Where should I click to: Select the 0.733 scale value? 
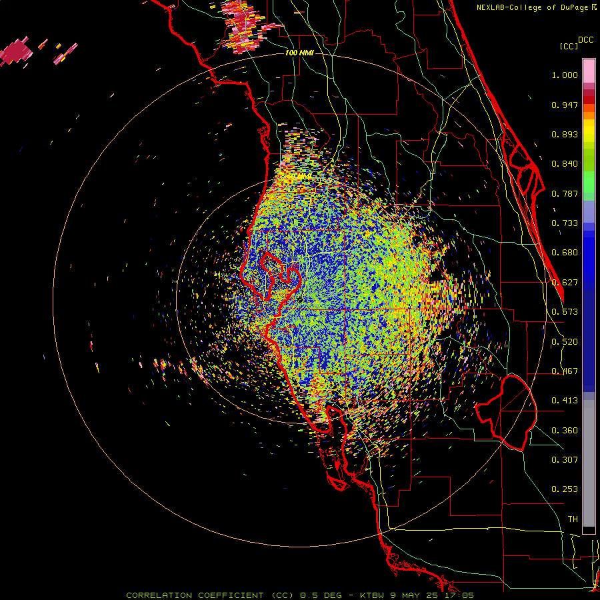[565, 223]
